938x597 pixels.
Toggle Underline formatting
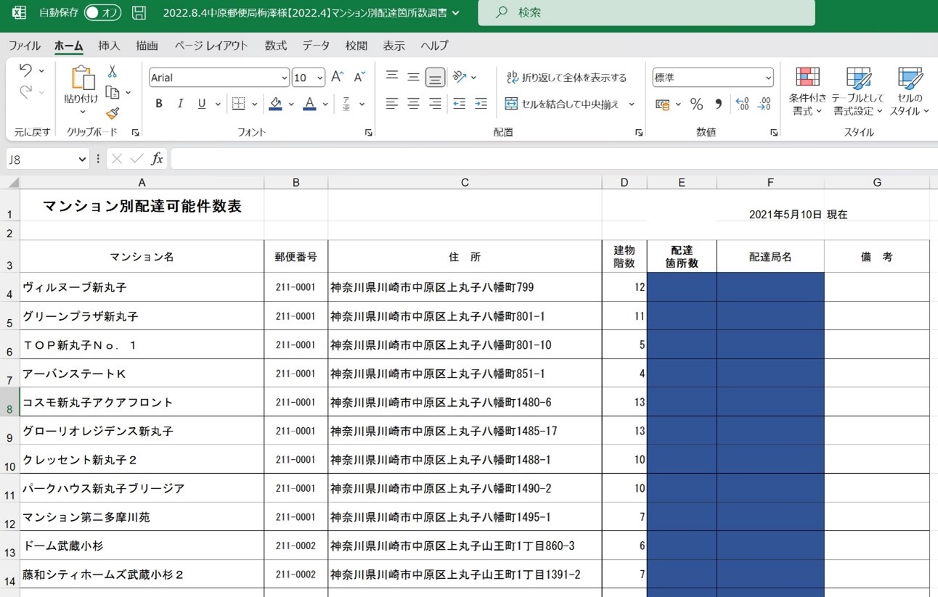click(x=201, y=104)
